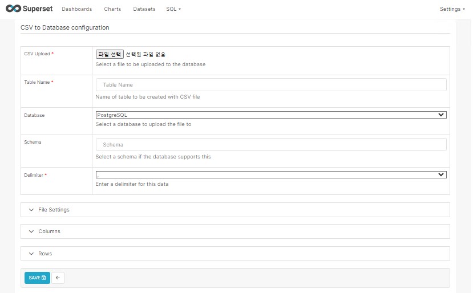Open the Delimiter select dropdown

pos(270,175)
